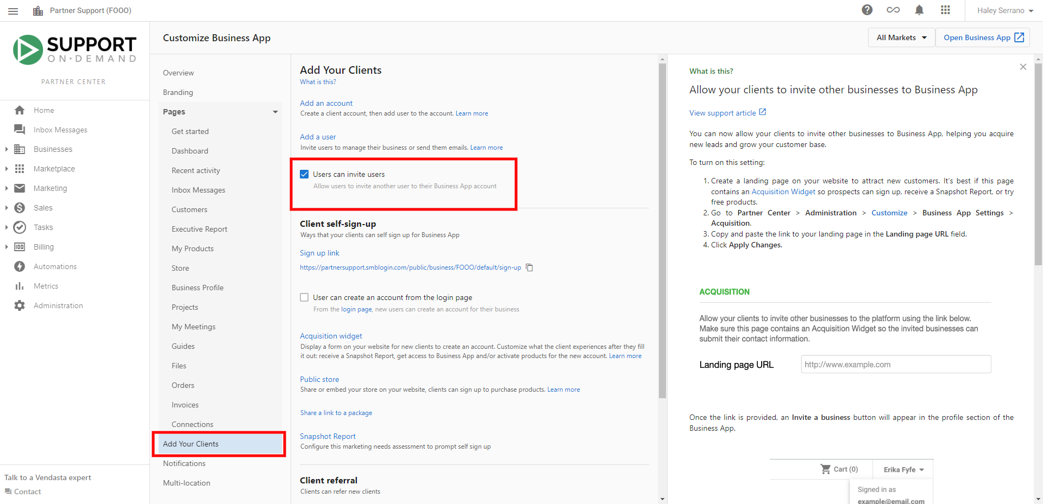
Task: Copy the sign up link with clipboard icon
Action: 529,267
